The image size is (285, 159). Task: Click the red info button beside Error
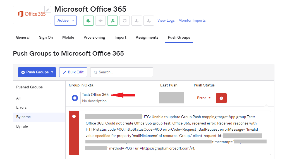(x=221, y=98)
